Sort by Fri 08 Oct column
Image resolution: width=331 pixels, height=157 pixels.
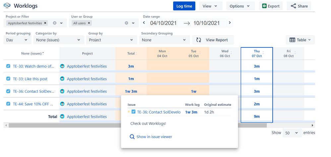295,52
